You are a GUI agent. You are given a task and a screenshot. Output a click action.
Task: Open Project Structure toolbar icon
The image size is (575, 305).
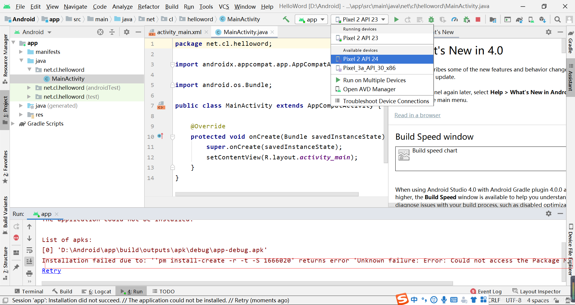(x=493, y=19)
